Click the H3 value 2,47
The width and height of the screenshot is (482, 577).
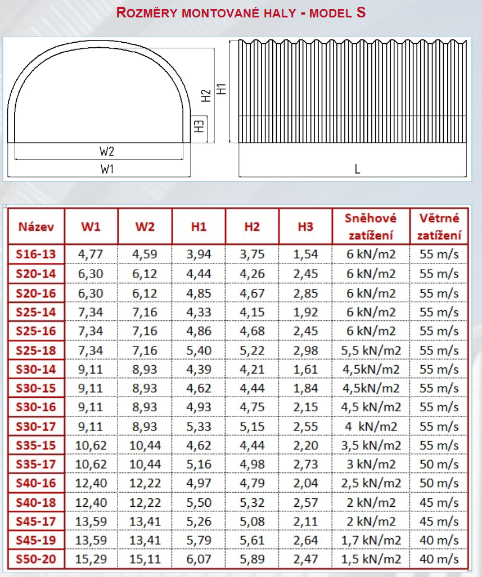[x=305, y=559]
